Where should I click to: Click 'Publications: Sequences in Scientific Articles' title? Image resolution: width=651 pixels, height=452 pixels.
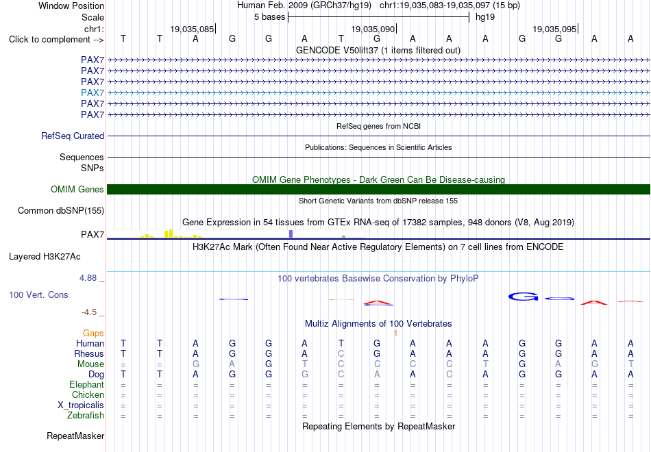coord(378,147)
